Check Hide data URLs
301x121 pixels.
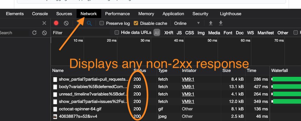(x=116, y=33)
